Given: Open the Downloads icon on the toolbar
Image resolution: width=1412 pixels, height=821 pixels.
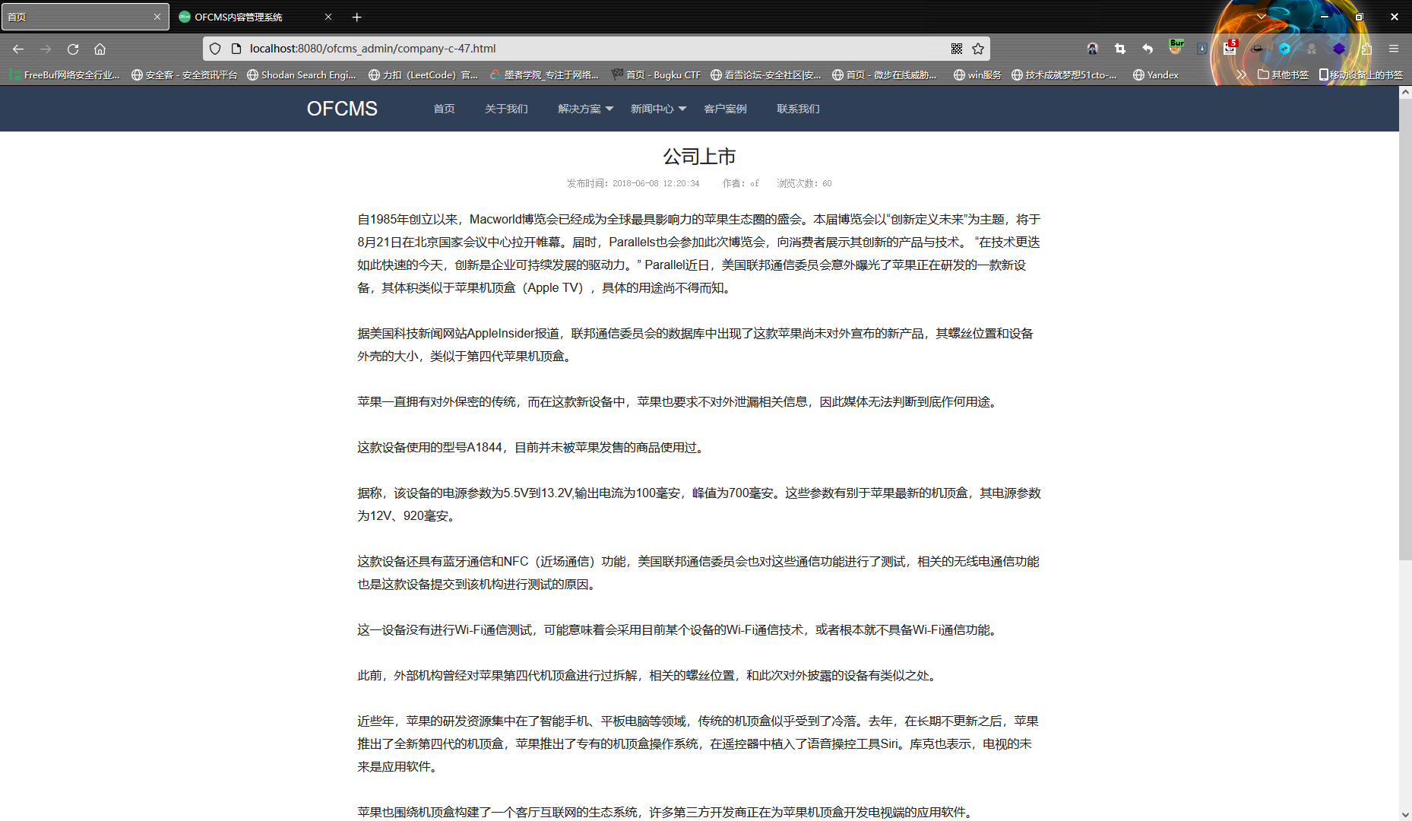Looking at the screenshot, I should (1201, 48).
